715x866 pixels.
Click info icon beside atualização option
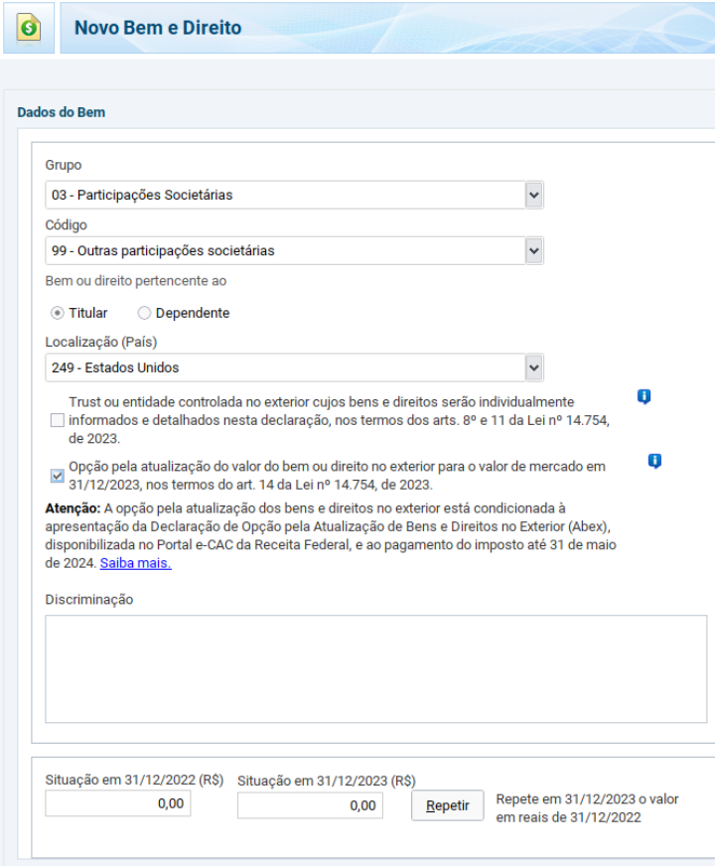click(654, 461)
